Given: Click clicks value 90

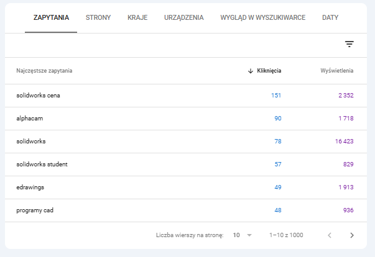Looking at the screenshot, I should (278, 119).
